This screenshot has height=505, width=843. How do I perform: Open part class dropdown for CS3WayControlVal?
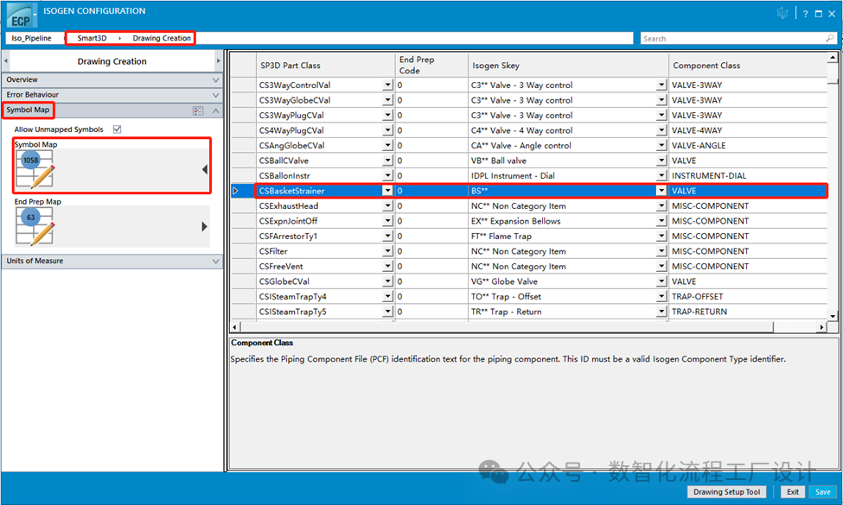[x=387, y=85]
